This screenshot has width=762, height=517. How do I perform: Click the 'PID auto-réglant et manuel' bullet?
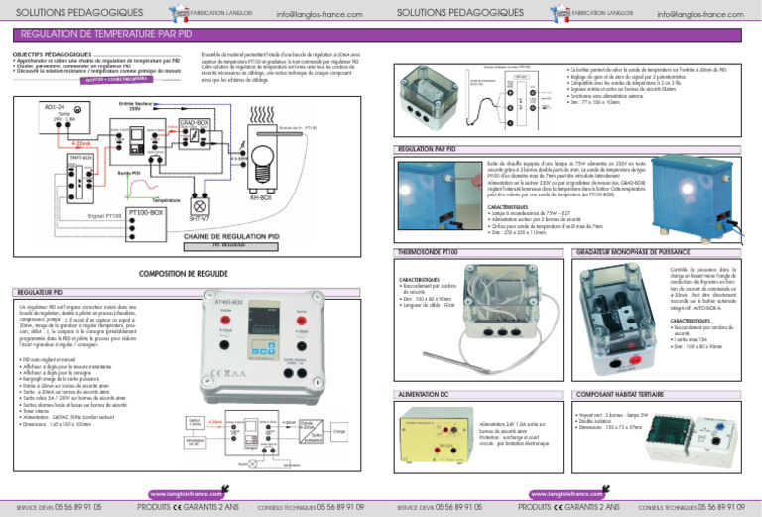49,360
